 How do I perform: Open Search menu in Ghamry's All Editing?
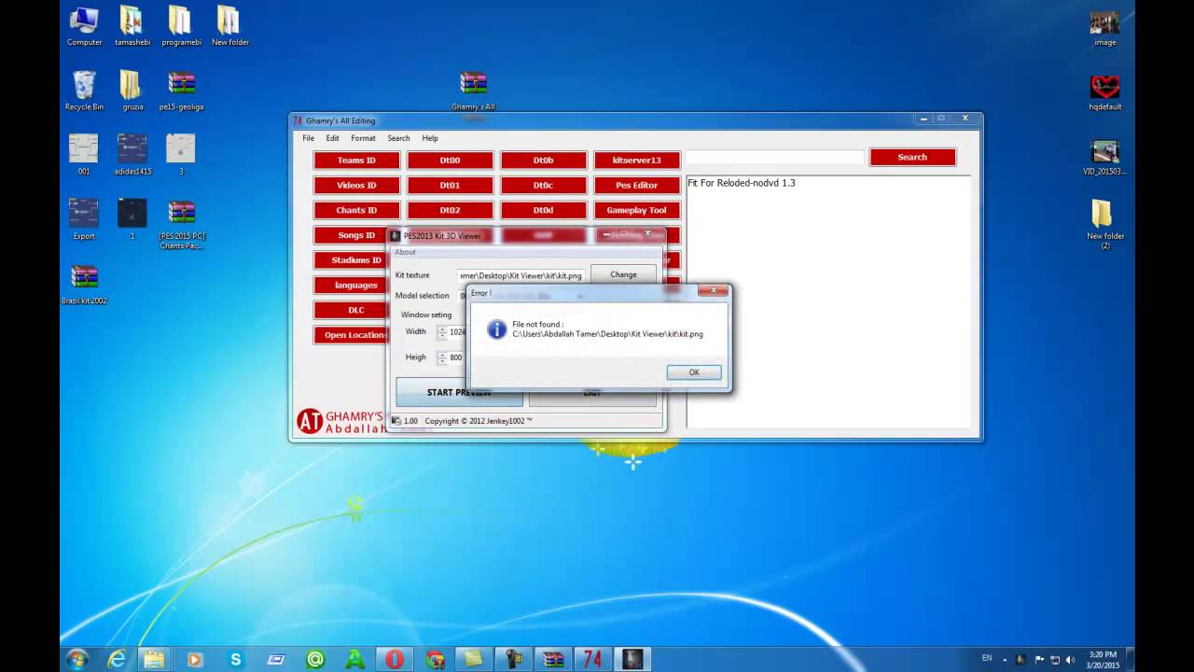coord(398,138)
